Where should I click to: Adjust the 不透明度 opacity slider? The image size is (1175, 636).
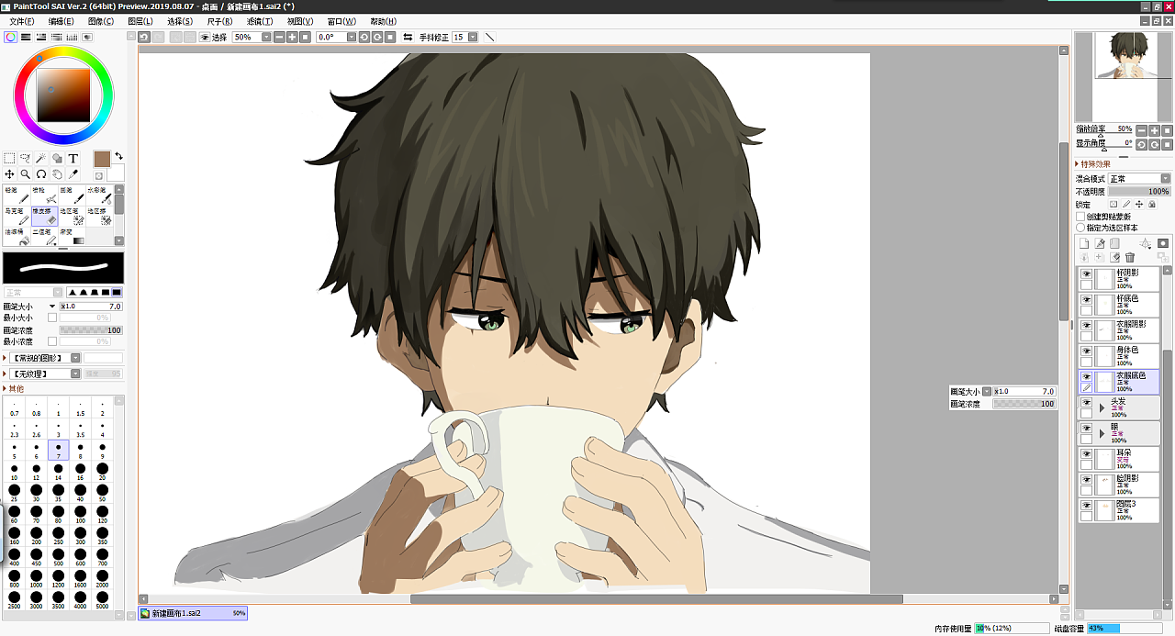(x=1139, y=191)
